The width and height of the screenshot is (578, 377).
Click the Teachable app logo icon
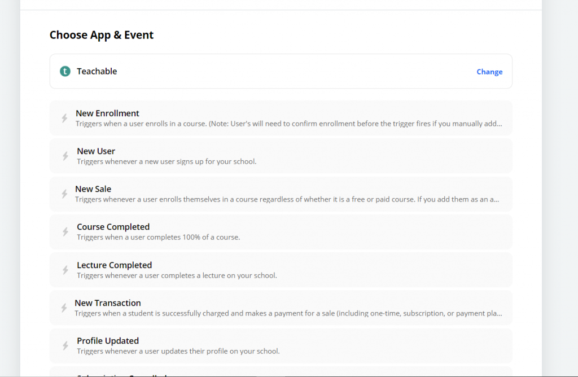click(x=65, y=71)
